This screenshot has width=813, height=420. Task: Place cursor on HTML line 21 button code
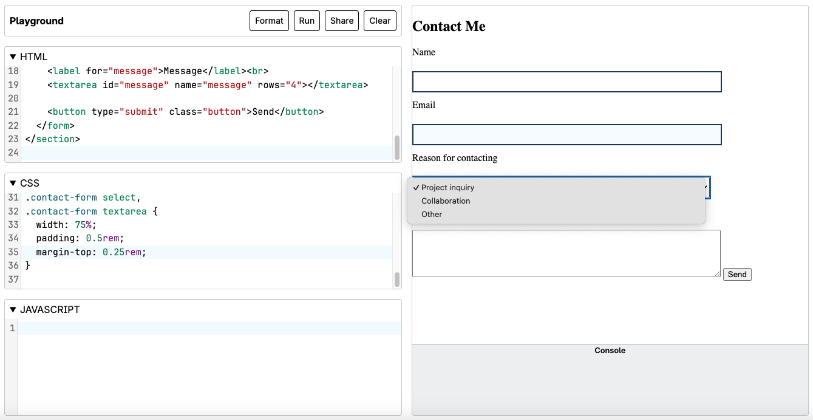[186, 112]
